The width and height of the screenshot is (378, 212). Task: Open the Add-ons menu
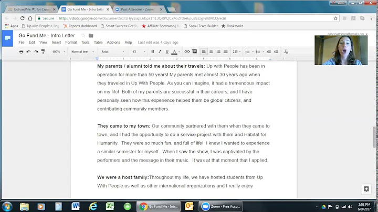pyautogui.click(x=113, y=43)
